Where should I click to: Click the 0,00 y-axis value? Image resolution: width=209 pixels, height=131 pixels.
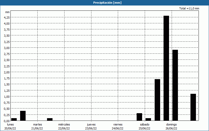[7, 121]
